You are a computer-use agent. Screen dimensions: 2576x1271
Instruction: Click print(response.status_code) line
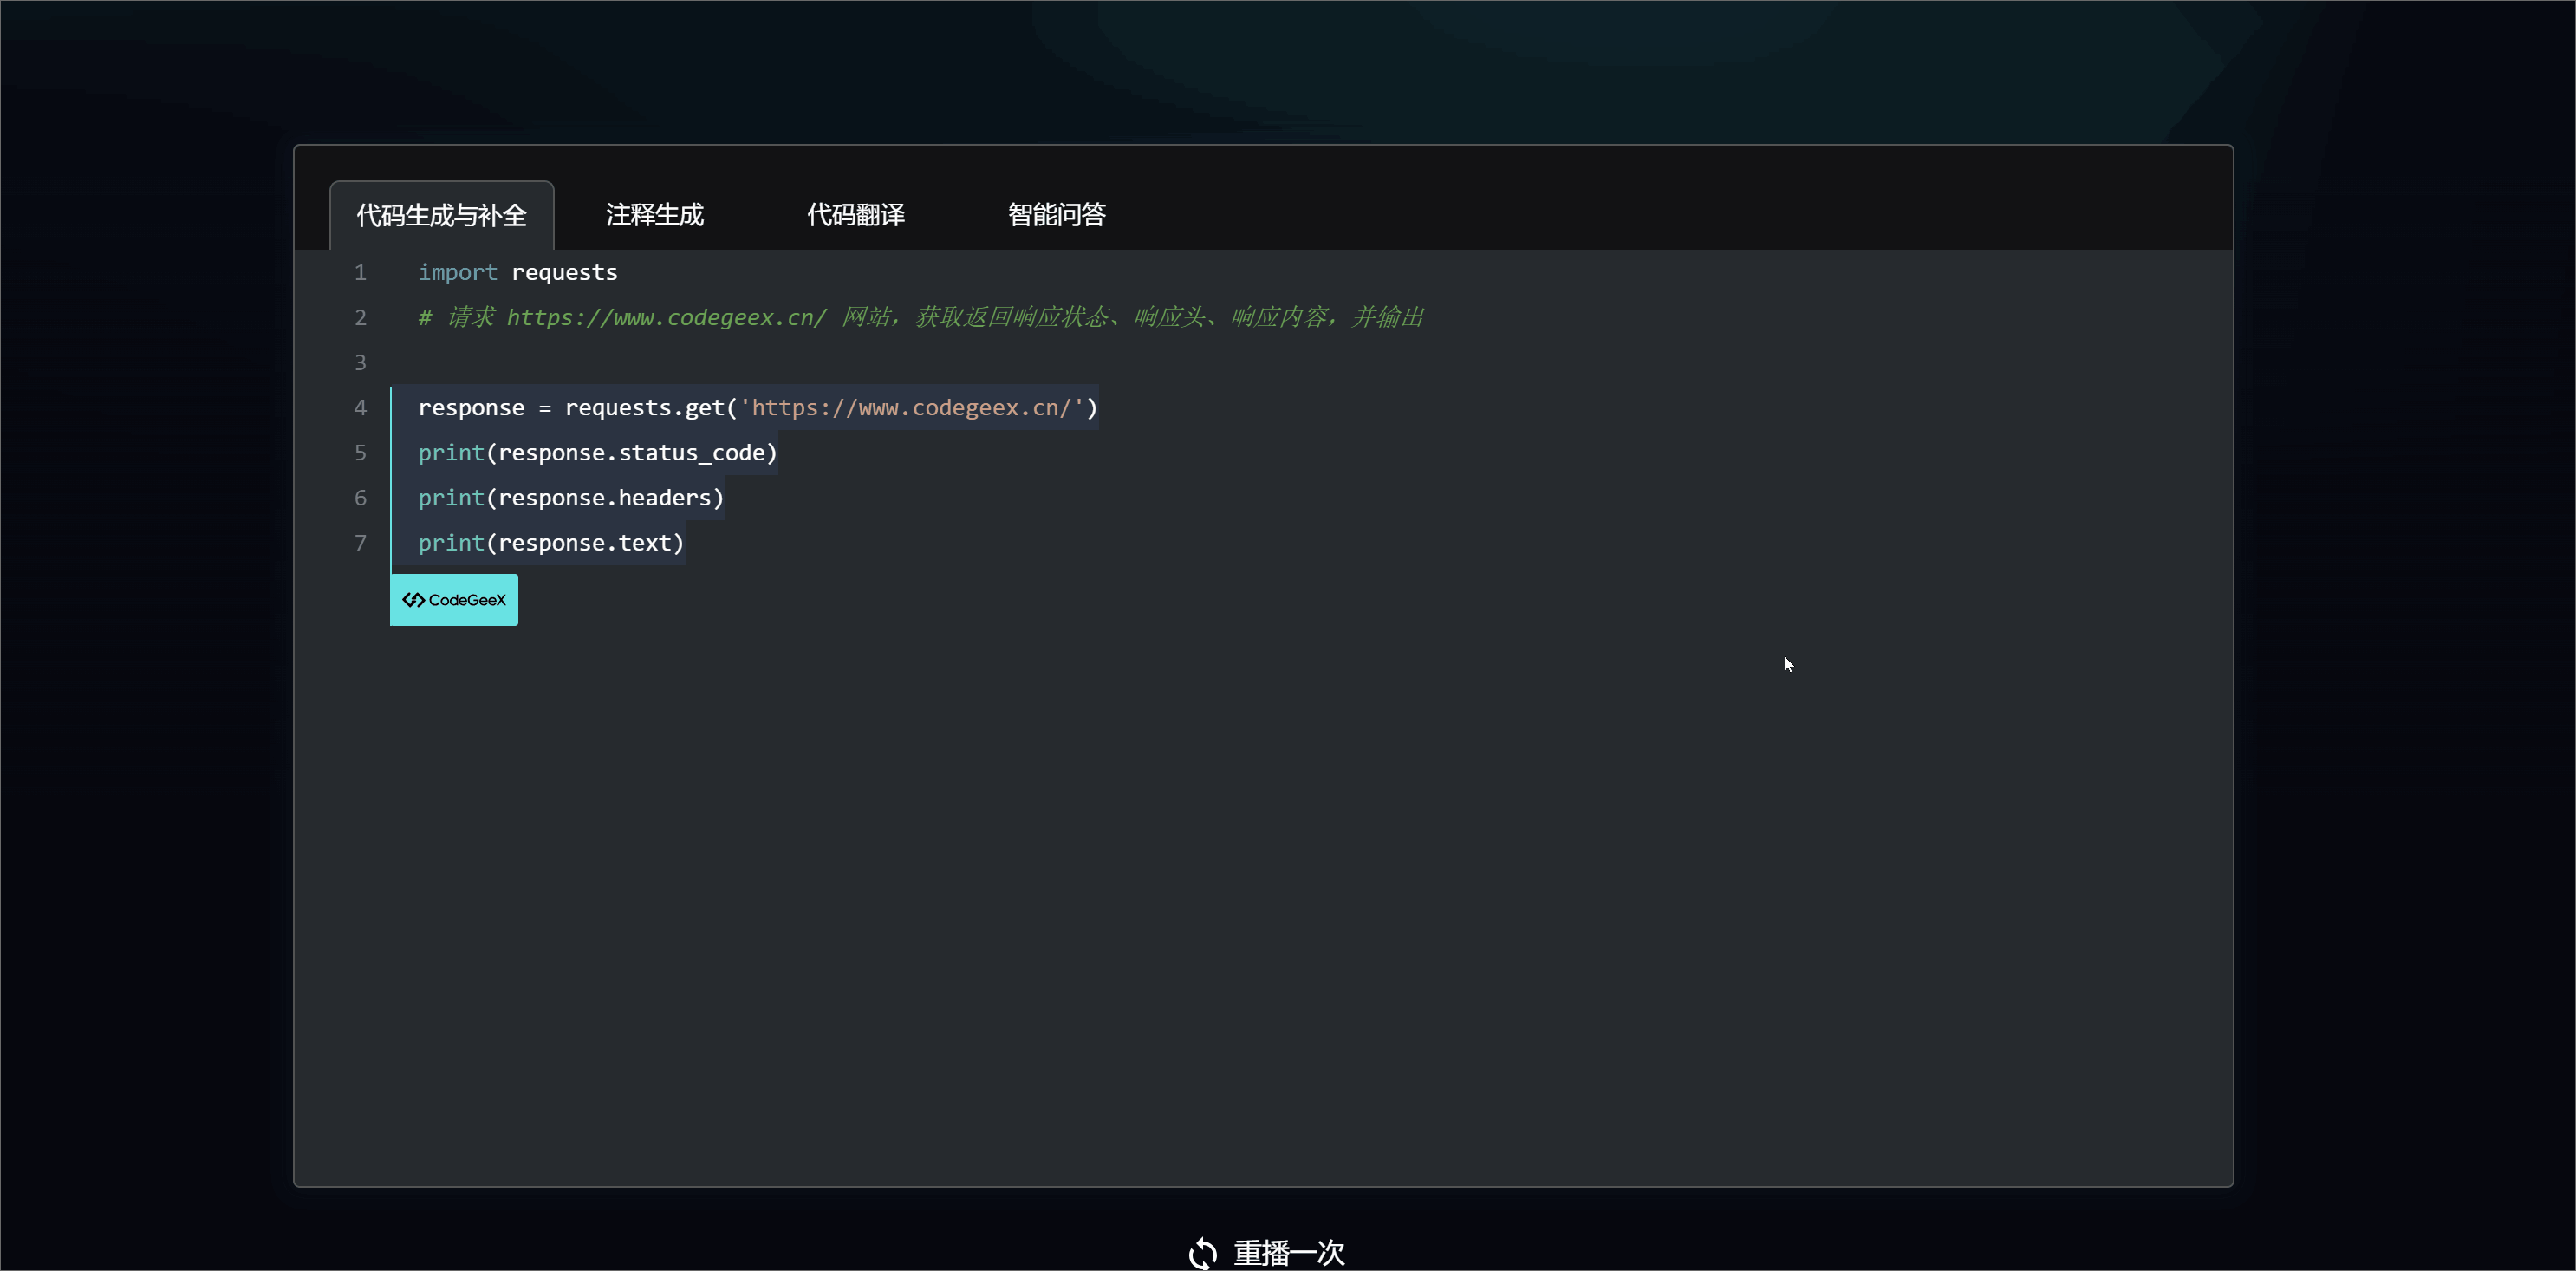pyautogui.click(x=597, y=453)
